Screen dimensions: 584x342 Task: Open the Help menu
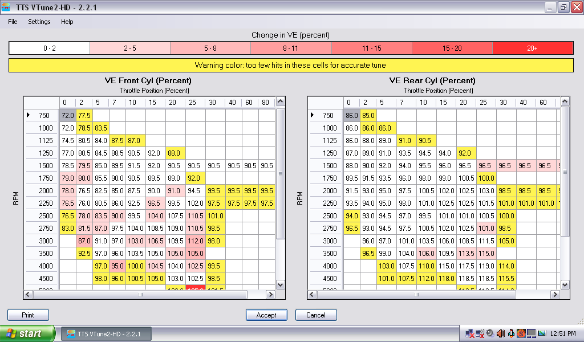click(x=67, y=22)
